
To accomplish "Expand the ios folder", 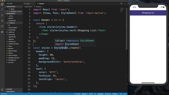I will tap(9, 25).
